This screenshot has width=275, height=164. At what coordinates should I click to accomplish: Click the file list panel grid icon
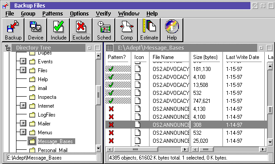109,48
